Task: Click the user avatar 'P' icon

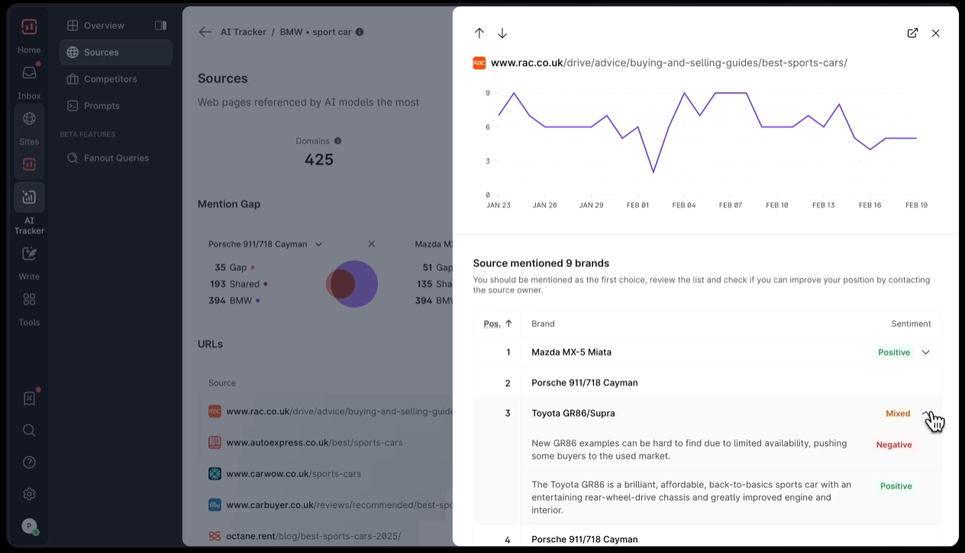Action: click(29, 526)
